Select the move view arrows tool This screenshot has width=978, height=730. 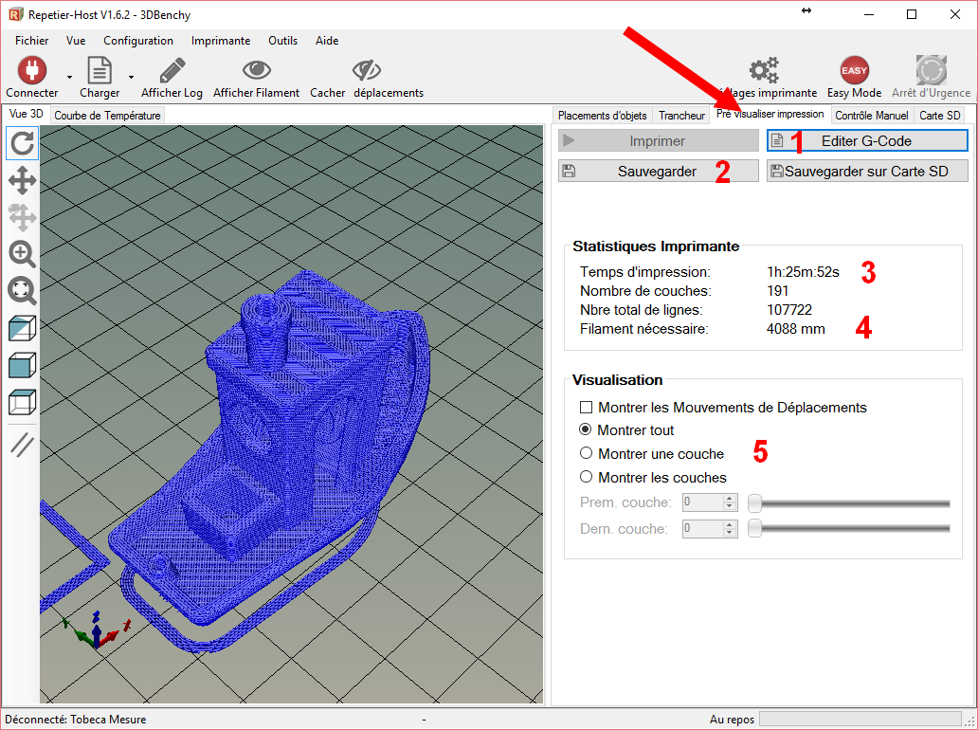[23, 180]
